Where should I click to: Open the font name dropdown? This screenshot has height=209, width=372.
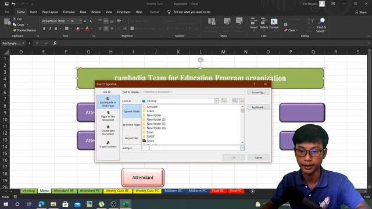67,21
